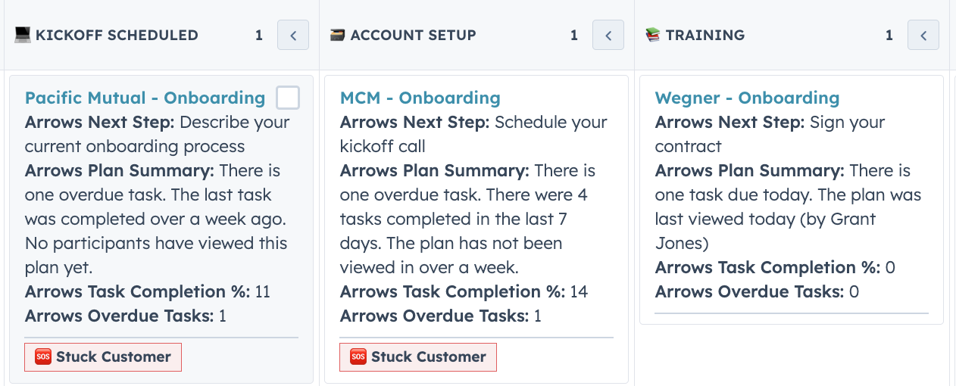Click SOS icon on MCM card
The width and height of the screenshot is (956, 386).
(358, 356)
